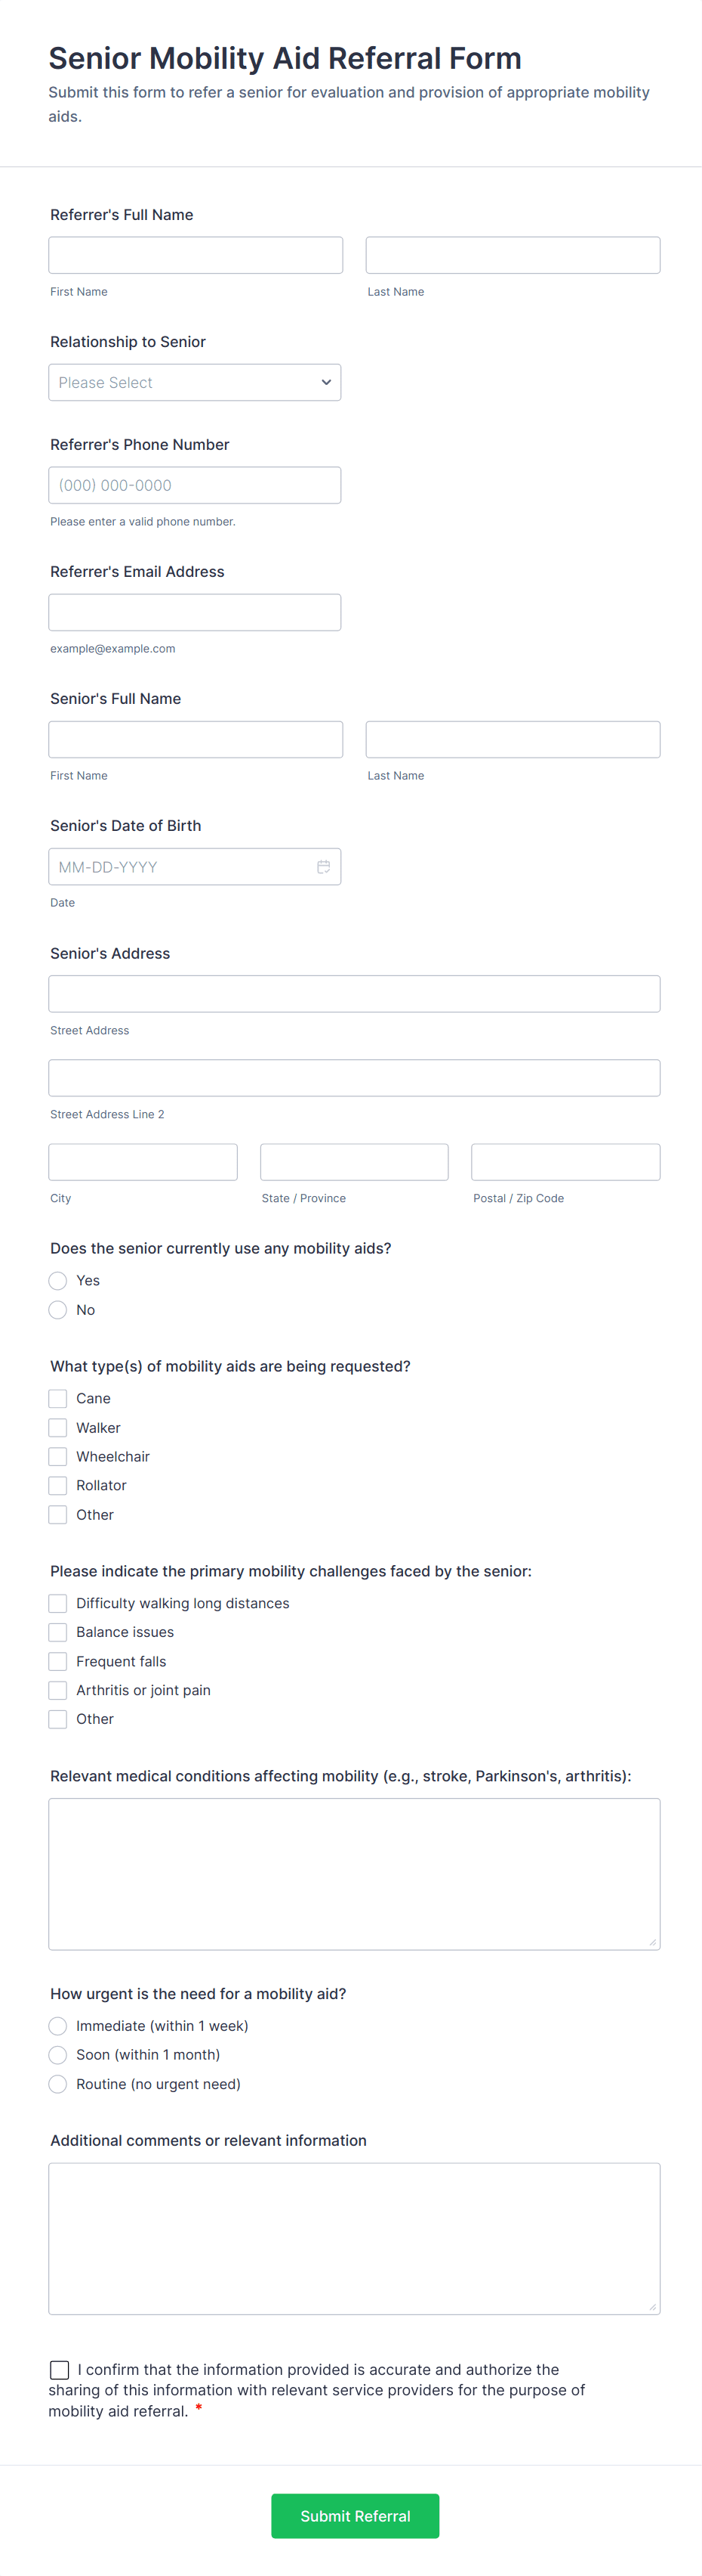Check the Cane mobility aid option
Image resolution: width=702 pixels, height=2576 pixels.
click(x=58, y=1398)
